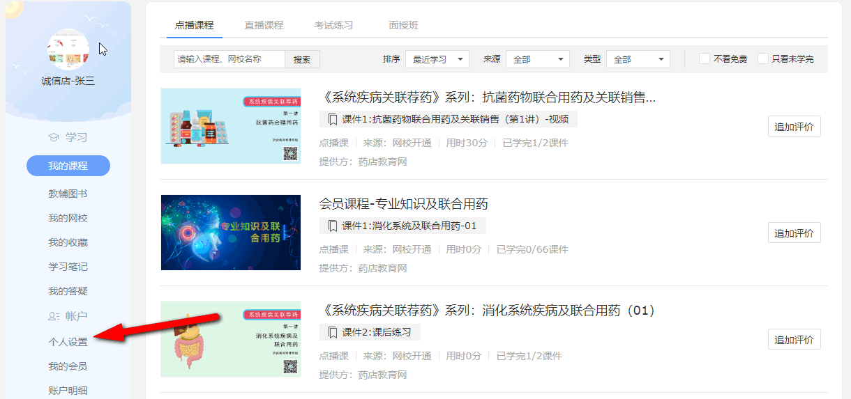Open the 排序 最近学习 dropdown
Screen dimensions: 851x399
(x=437, y=60)
